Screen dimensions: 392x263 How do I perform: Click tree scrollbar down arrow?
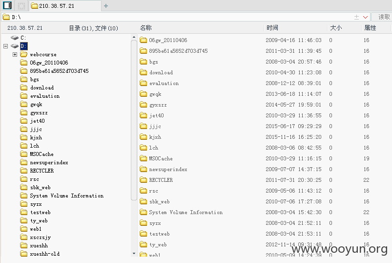(x=134, y=254)
